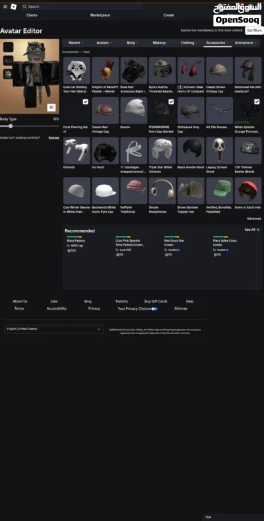Click the Roblox logo icon
The width and height of the screenshot is (264, 521).
[14, 7]
